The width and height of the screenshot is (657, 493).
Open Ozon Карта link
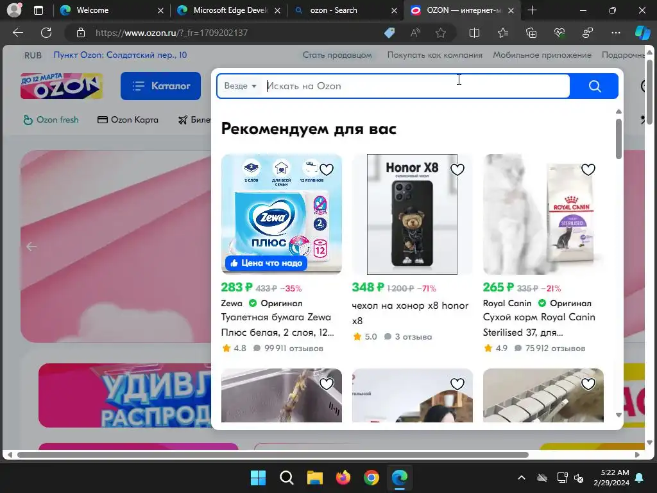[128, 120]
